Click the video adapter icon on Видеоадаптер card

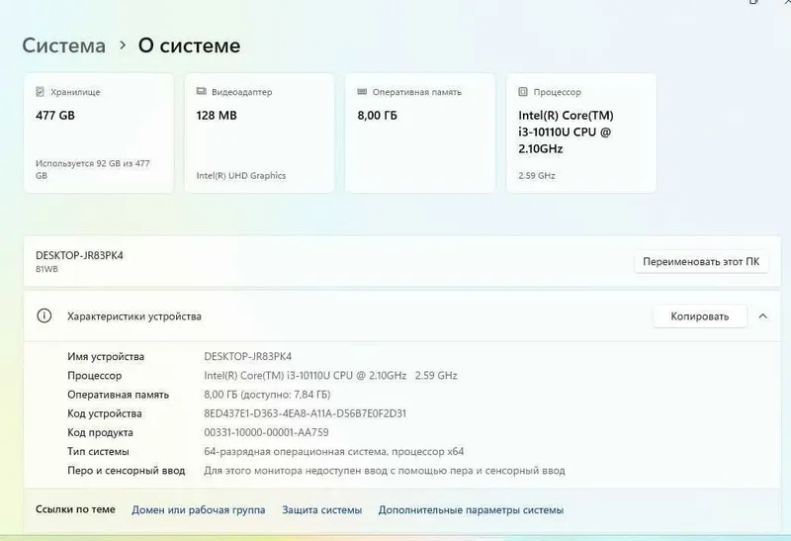(202, 91)
